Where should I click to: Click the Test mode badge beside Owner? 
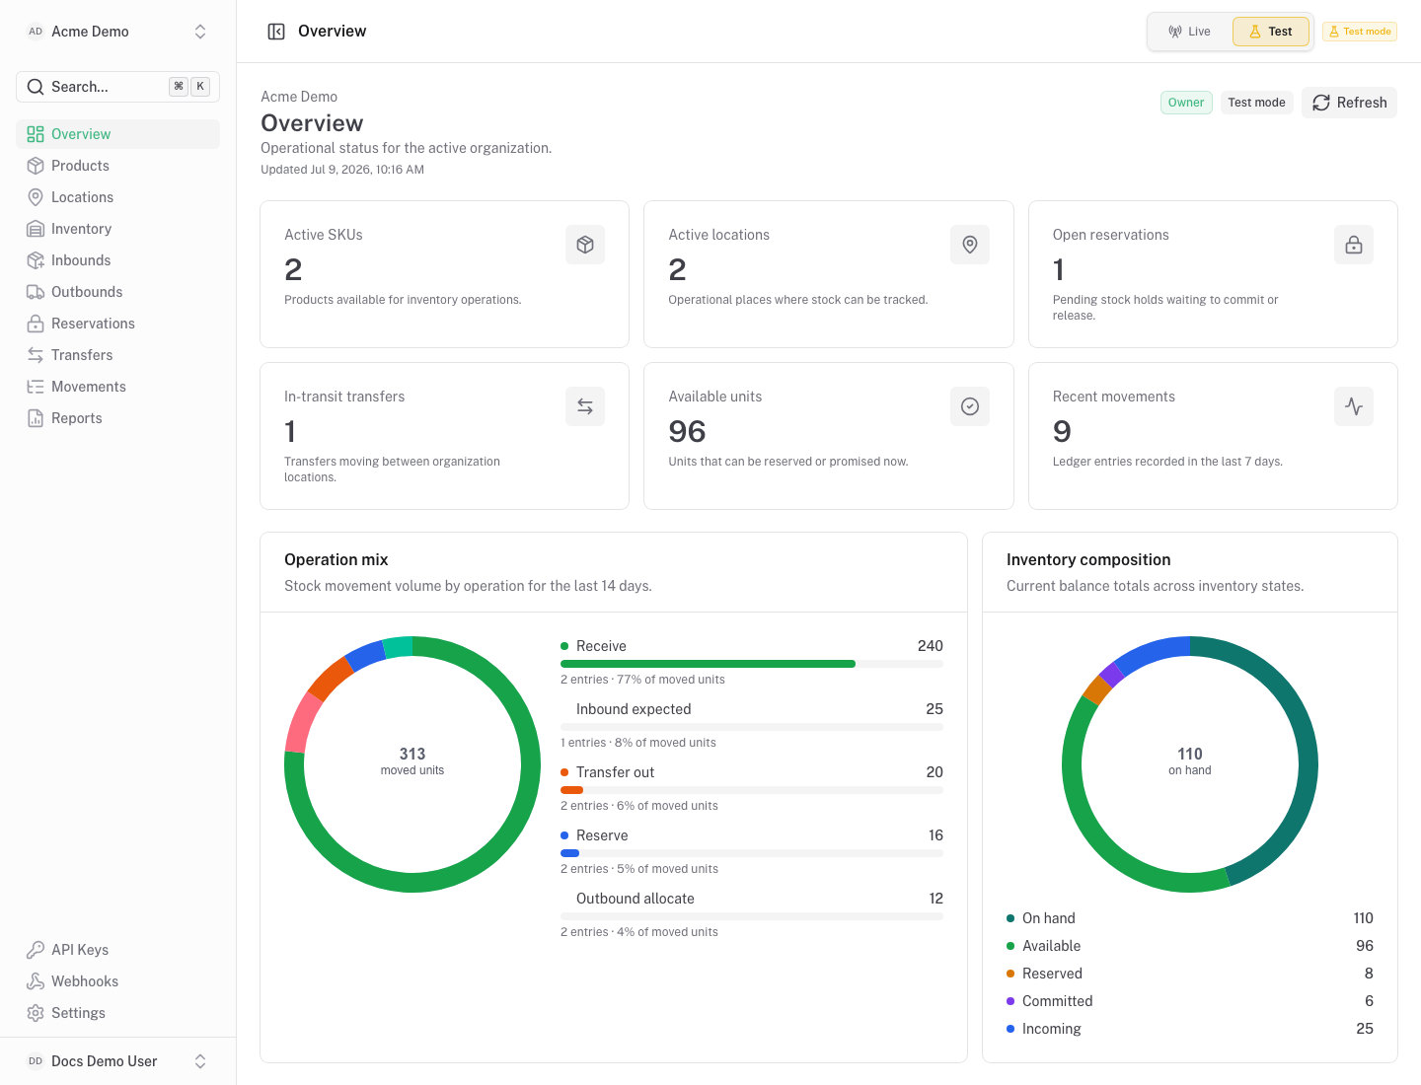click(x=1256, y=103)
